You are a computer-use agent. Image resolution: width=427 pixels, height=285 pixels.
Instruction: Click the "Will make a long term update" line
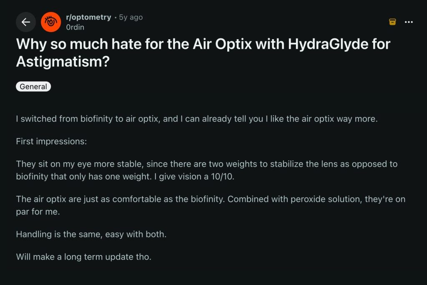click(83, 257)
